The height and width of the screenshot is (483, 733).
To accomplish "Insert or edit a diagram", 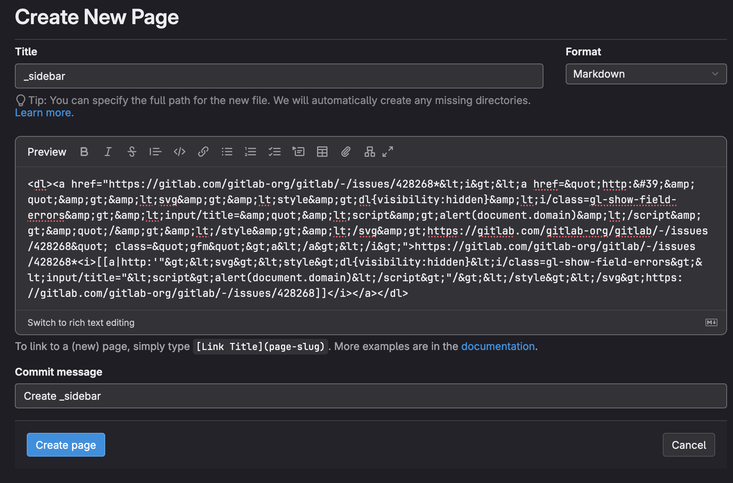I will point(369,152).
